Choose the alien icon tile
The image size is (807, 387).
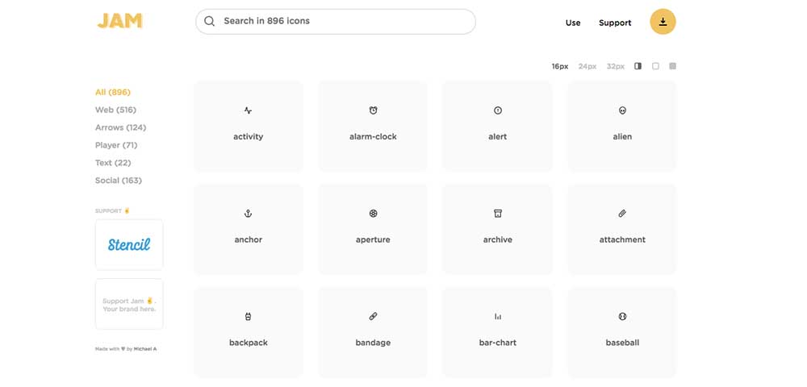pos(622,125)
